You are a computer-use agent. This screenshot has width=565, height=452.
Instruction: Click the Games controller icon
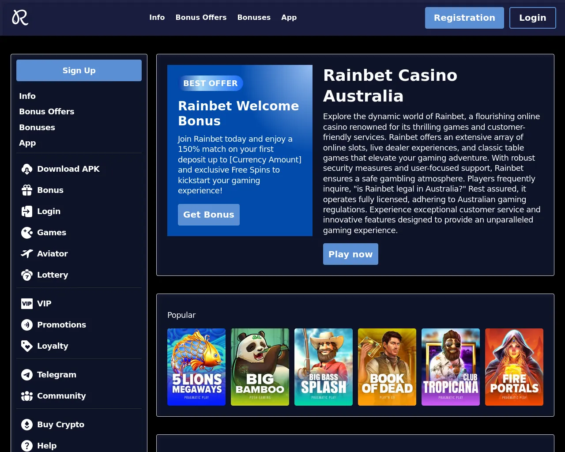27,233
